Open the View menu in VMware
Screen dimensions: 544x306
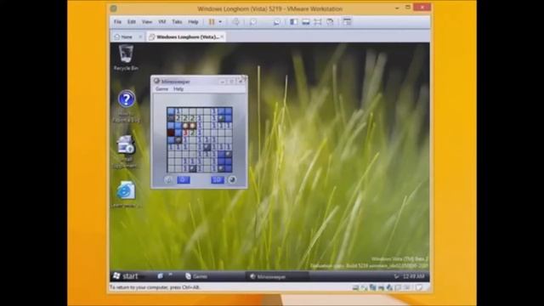click(147, 22)
